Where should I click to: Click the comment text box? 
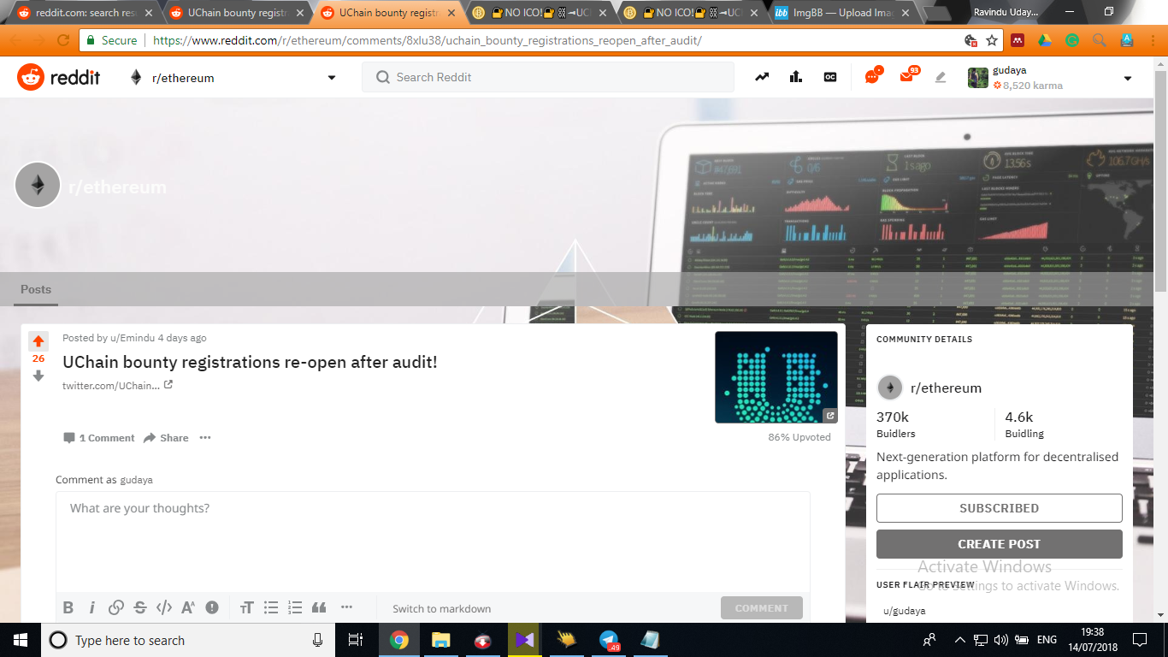click(433, 541)
